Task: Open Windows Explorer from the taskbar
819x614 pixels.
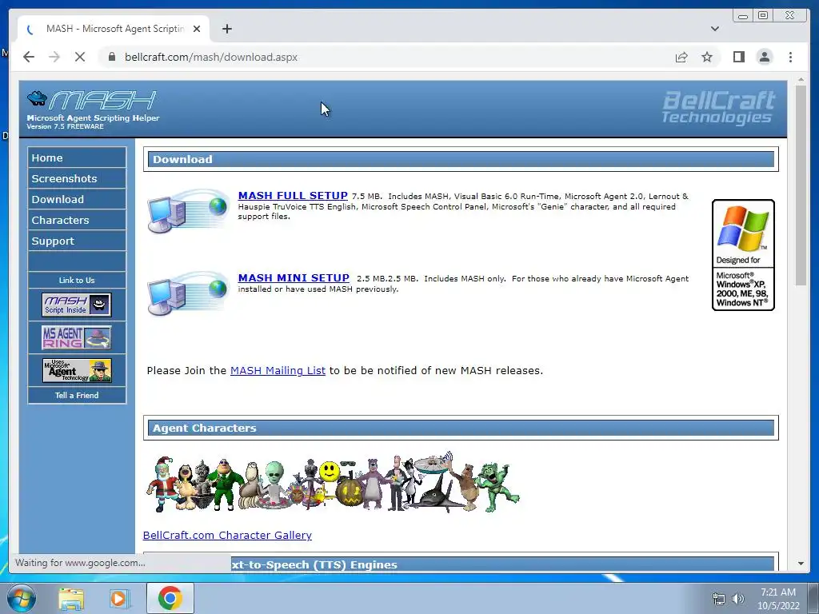Action: click(x=71, y=598)
